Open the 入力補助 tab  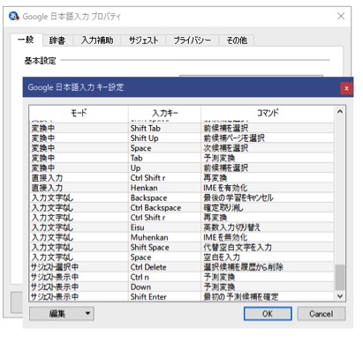pyautogui.click(x=97, y=41)
